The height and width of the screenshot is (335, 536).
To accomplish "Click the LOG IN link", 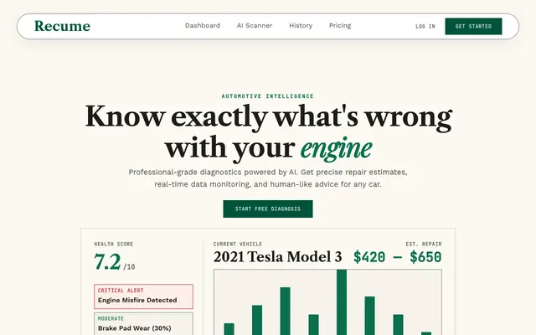I will click(x=425, y=26).
